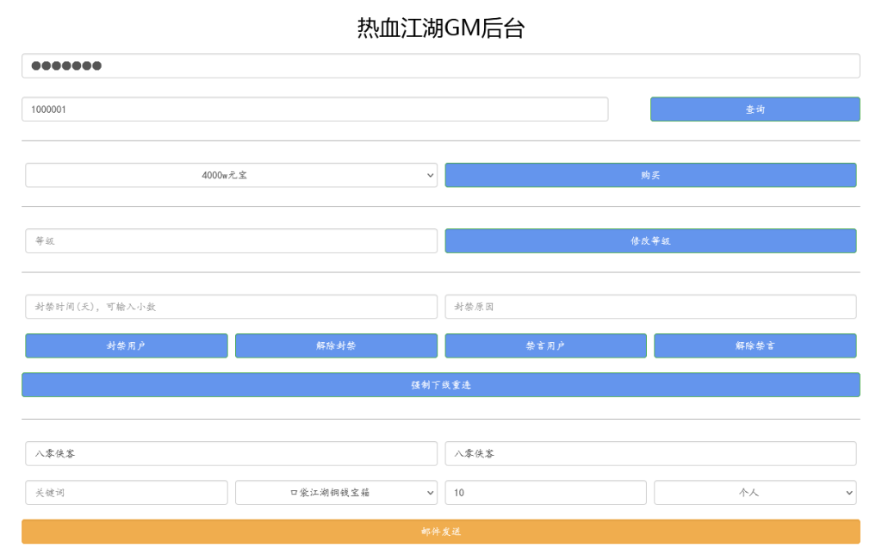Open the 4000w元宝 item dropdown

pos(231,175)
